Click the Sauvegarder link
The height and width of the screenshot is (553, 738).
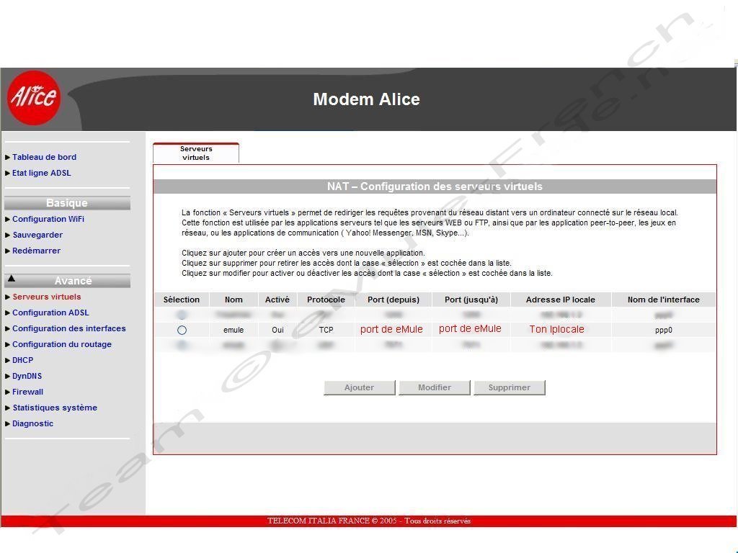pyautogui.click(x=37, y=235)
